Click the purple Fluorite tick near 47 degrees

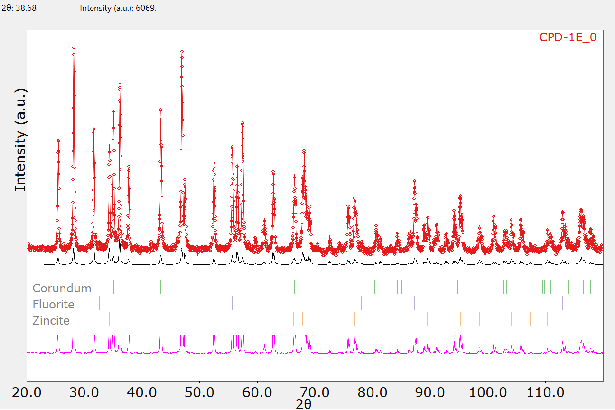pyautogui.click(x=182, y=303)
